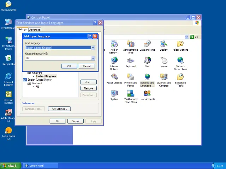
Task: Open Lotus Notes 6.5 desktop shortcut
Action: pyautogui.click(x=8, y=131)
